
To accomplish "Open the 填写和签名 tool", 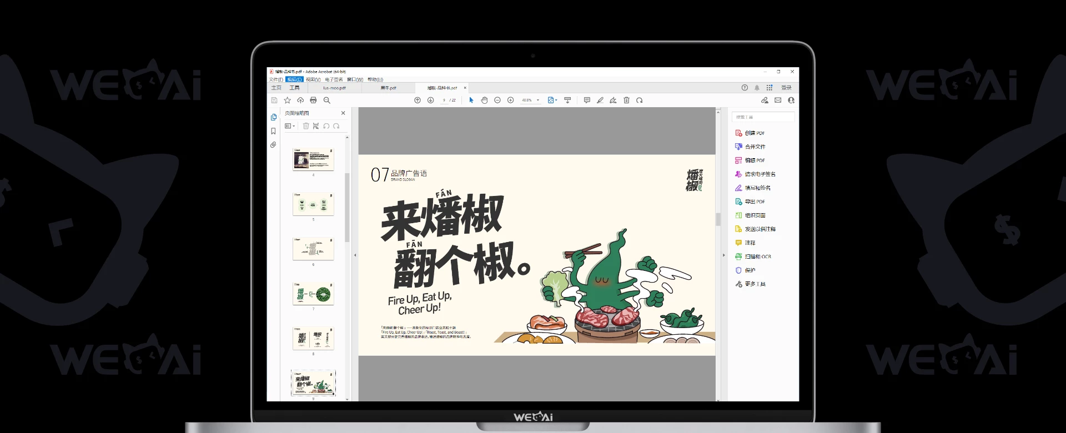I will (753, 188).
